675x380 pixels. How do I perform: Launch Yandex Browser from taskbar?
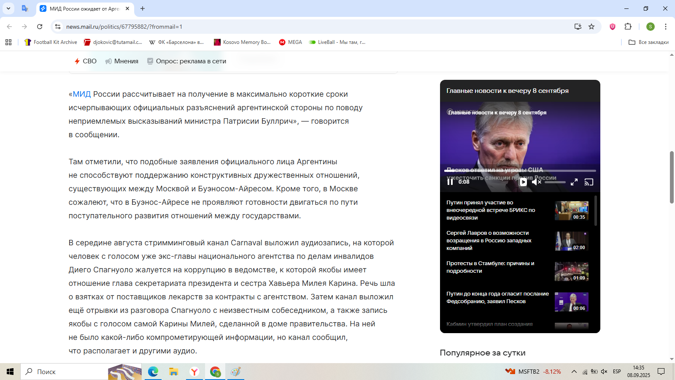[x=194, y=372]
